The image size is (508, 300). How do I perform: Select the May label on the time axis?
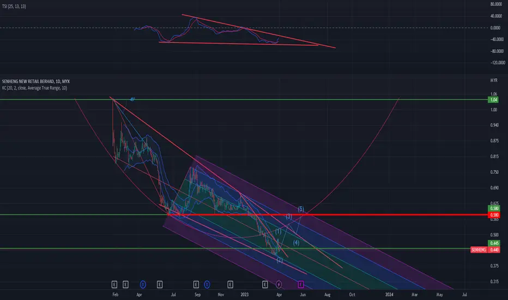[x=440, y=295]
